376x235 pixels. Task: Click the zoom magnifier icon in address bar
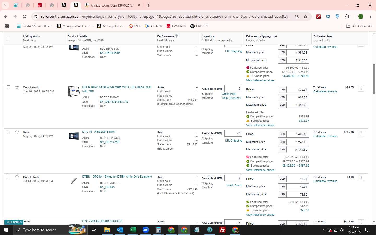[x=297, y=16]
